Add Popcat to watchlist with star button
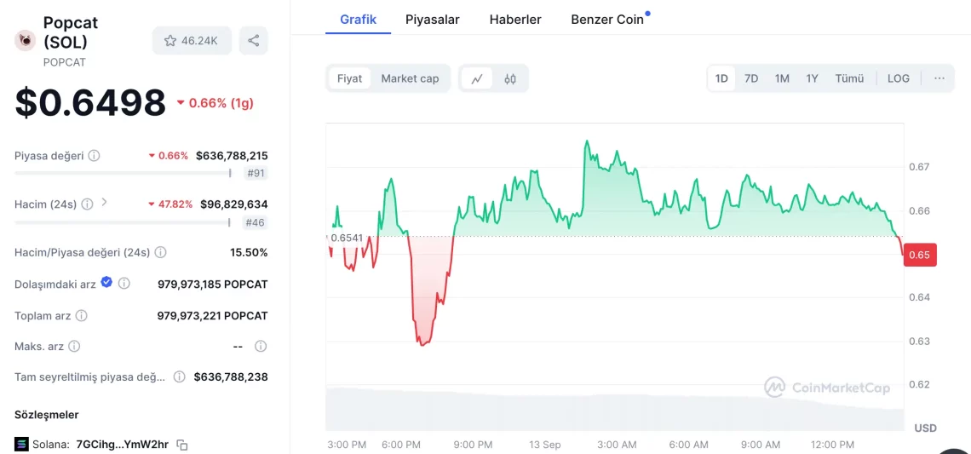Screen dimensions: 971x454 tap(192, 40)
